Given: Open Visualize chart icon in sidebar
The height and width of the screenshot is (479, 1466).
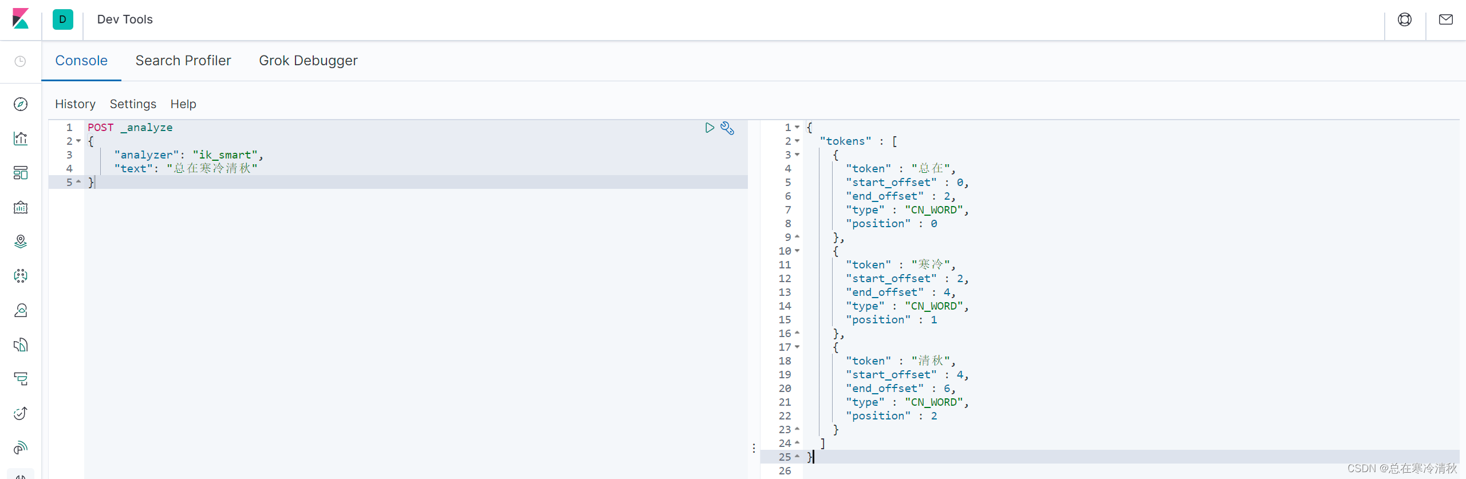Looking at the screenshot, I should pos(21,138).
